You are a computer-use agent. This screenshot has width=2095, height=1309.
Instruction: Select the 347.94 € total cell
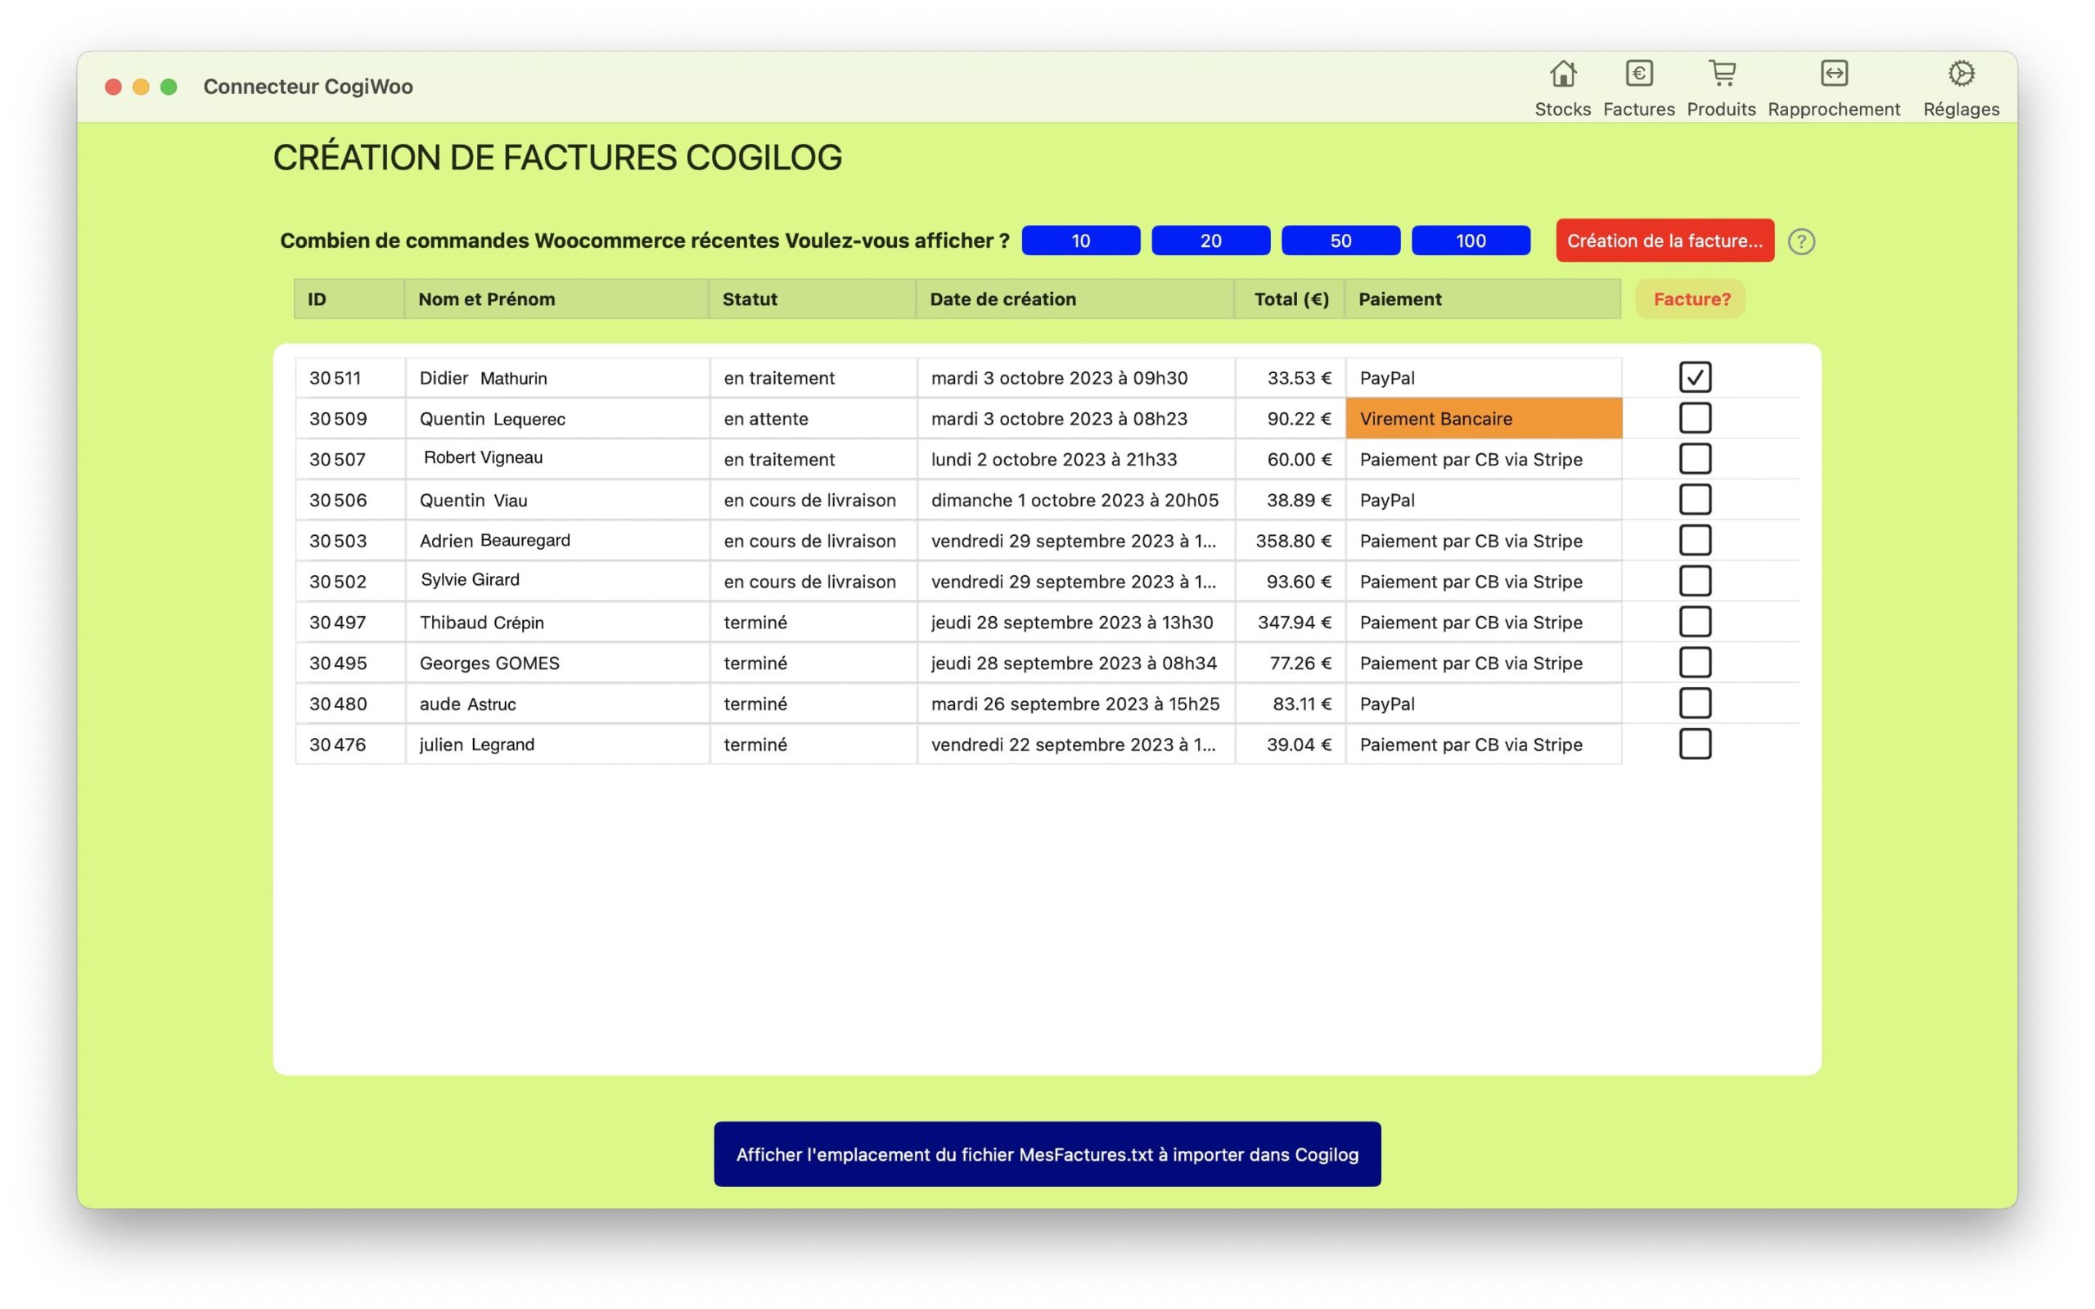pos(1290,622)
